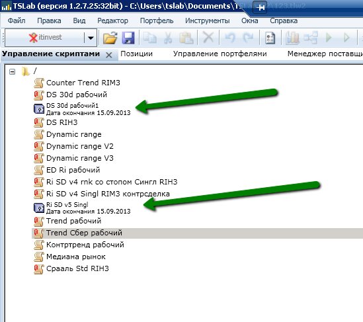Viewport: 363px width, 322px height.
Task: Switch to the Менеджер поставщиков tab
Action: tap(325, 54)
